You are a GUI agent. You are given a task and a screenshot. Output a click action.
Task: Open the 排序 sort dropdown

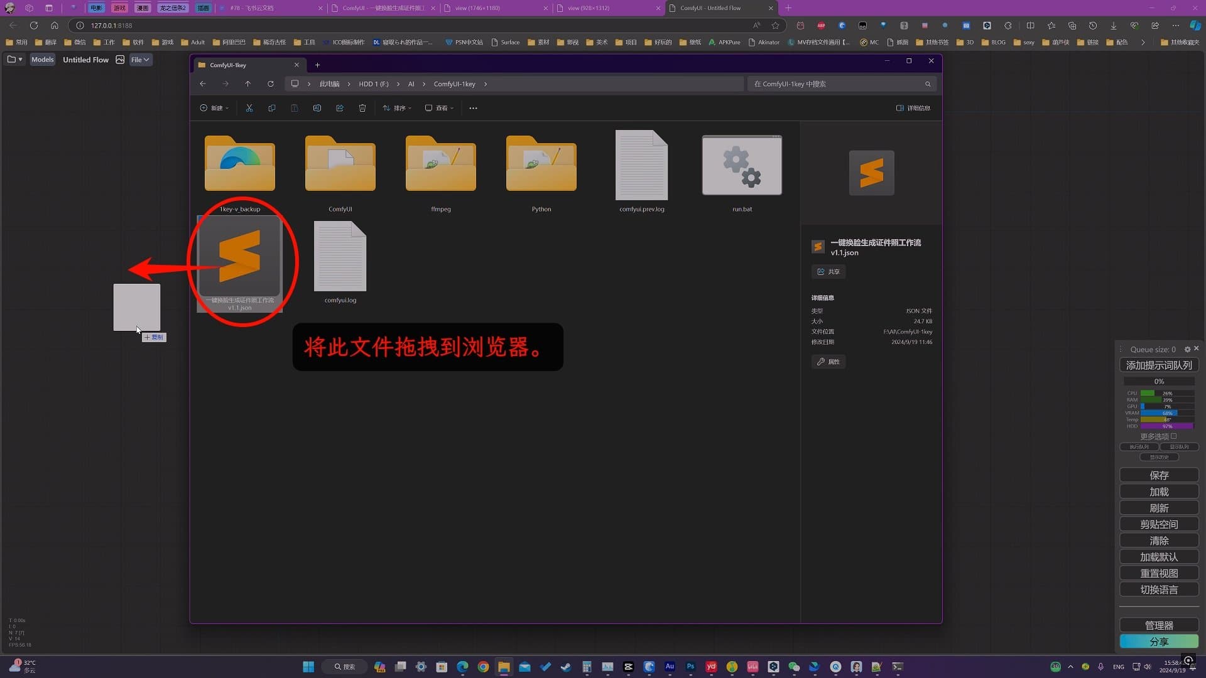[396, 108]
